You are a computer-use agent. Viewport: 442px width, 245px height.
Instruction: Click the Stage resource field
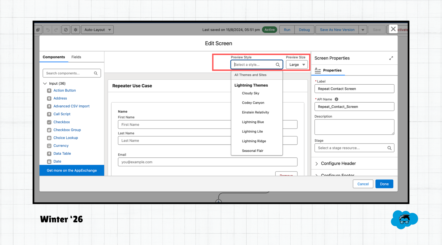pyautogui.click(x=354, y=148)
